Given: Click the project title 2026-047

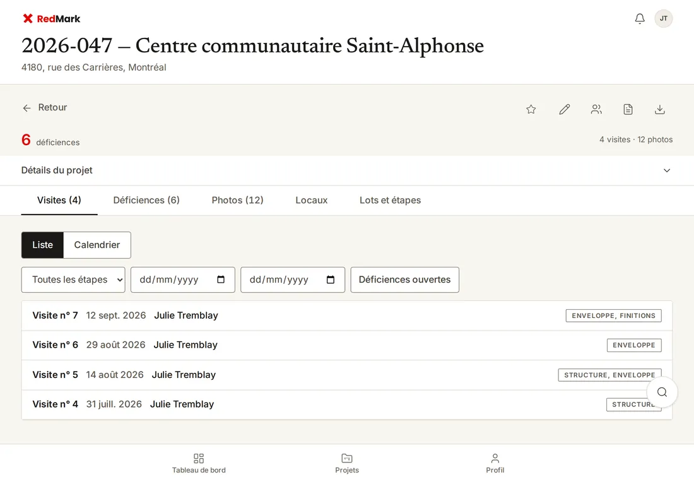Looking at the screenshot, I should [253, 45].
